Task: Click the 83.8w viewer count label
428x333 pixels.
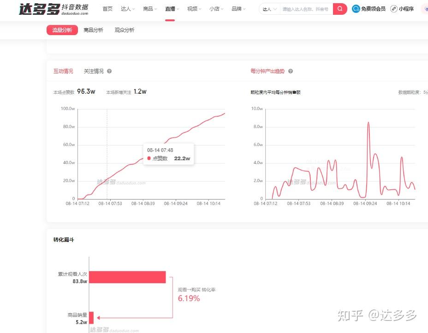Action: pyautogui.click(x=80, y=281)
